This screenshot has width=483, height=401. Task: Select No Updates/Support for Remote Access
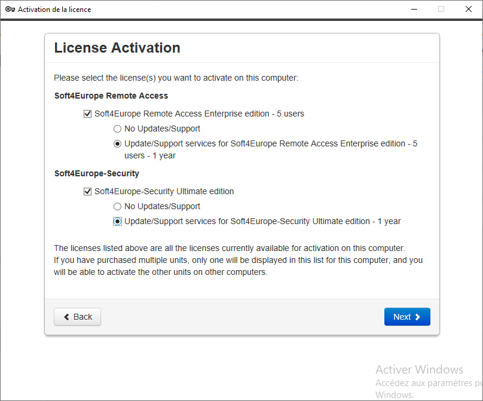[x=117, y=128]
